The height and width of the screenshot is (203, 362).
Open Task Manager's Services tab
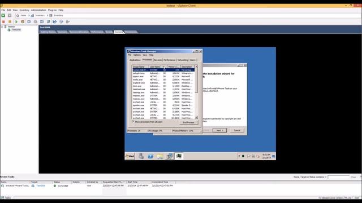158,60
